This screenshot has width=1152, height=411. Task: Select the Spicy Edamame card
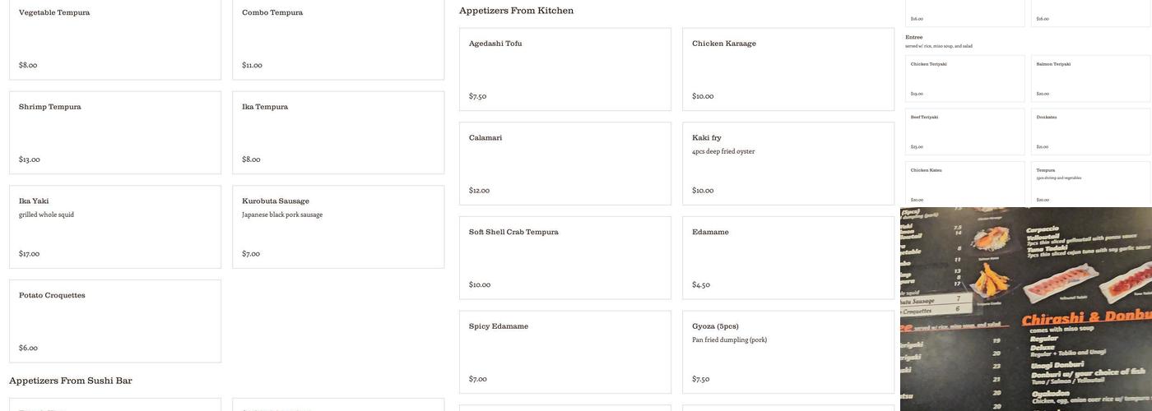(x=565, y=352)
